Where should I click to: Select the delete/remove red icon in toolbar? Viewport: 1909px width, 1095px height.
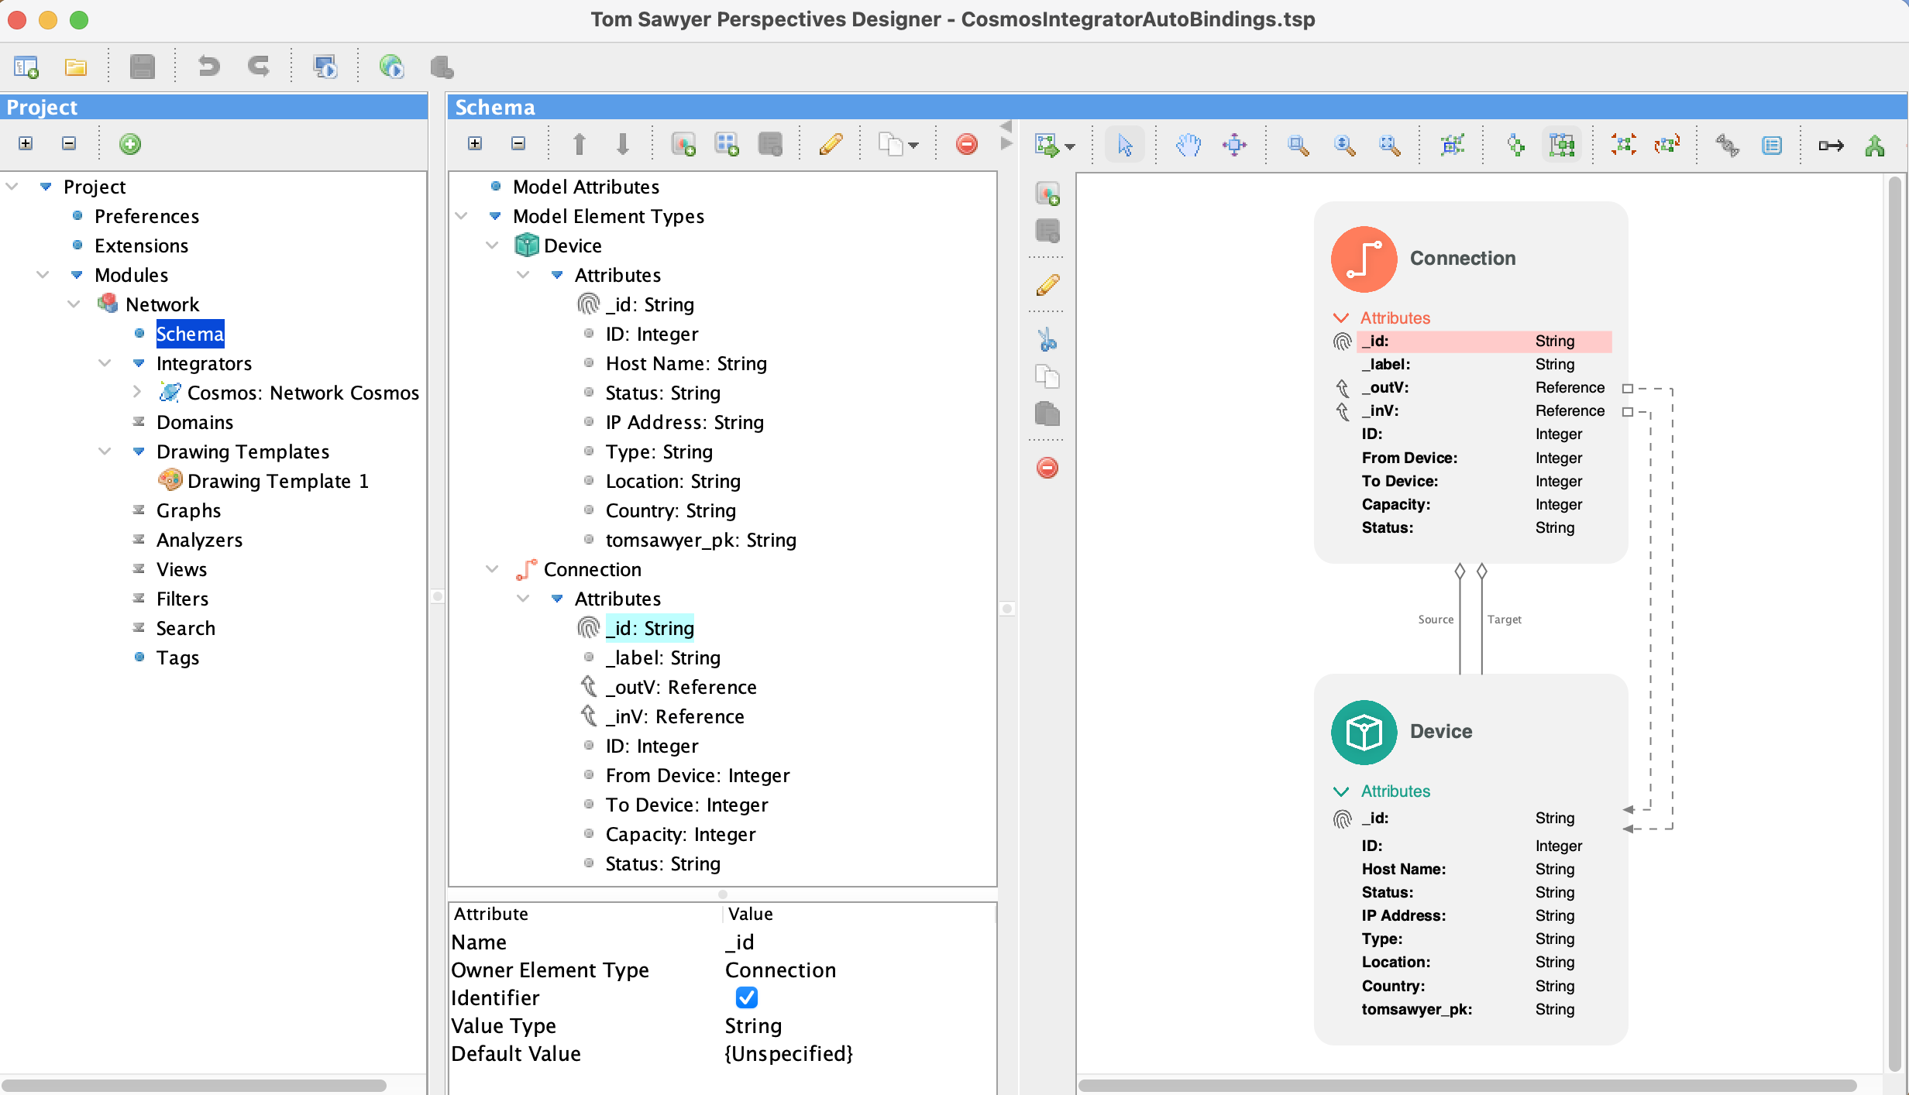pyautogui.click(x=966, y=144)
